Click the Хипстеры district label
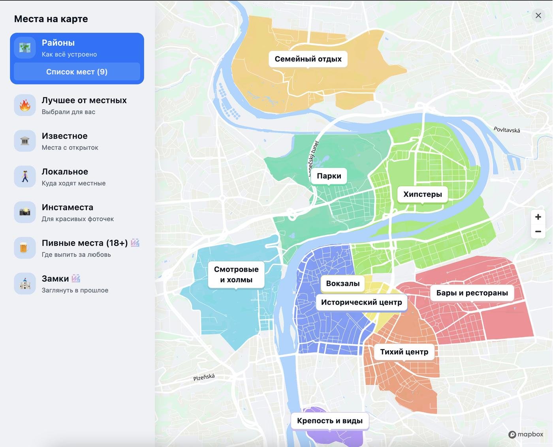Viewport: 553px width, 447px height. pos(422,194)
